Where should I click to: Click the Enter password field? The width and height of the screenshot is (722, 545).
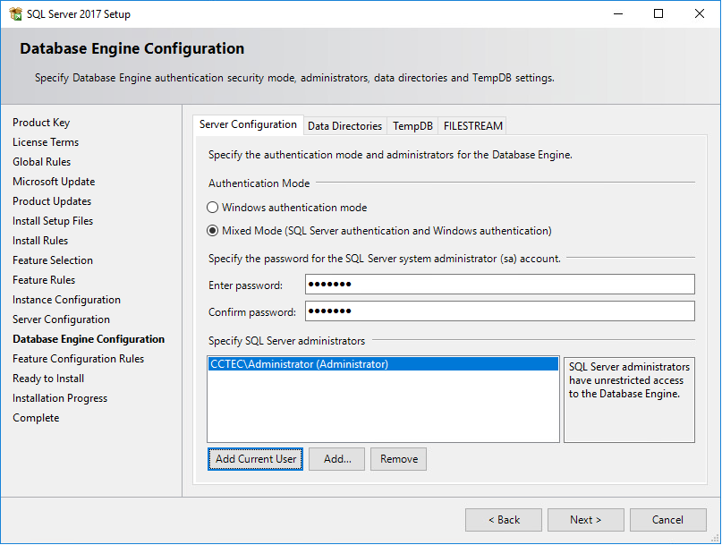[498, 284]
